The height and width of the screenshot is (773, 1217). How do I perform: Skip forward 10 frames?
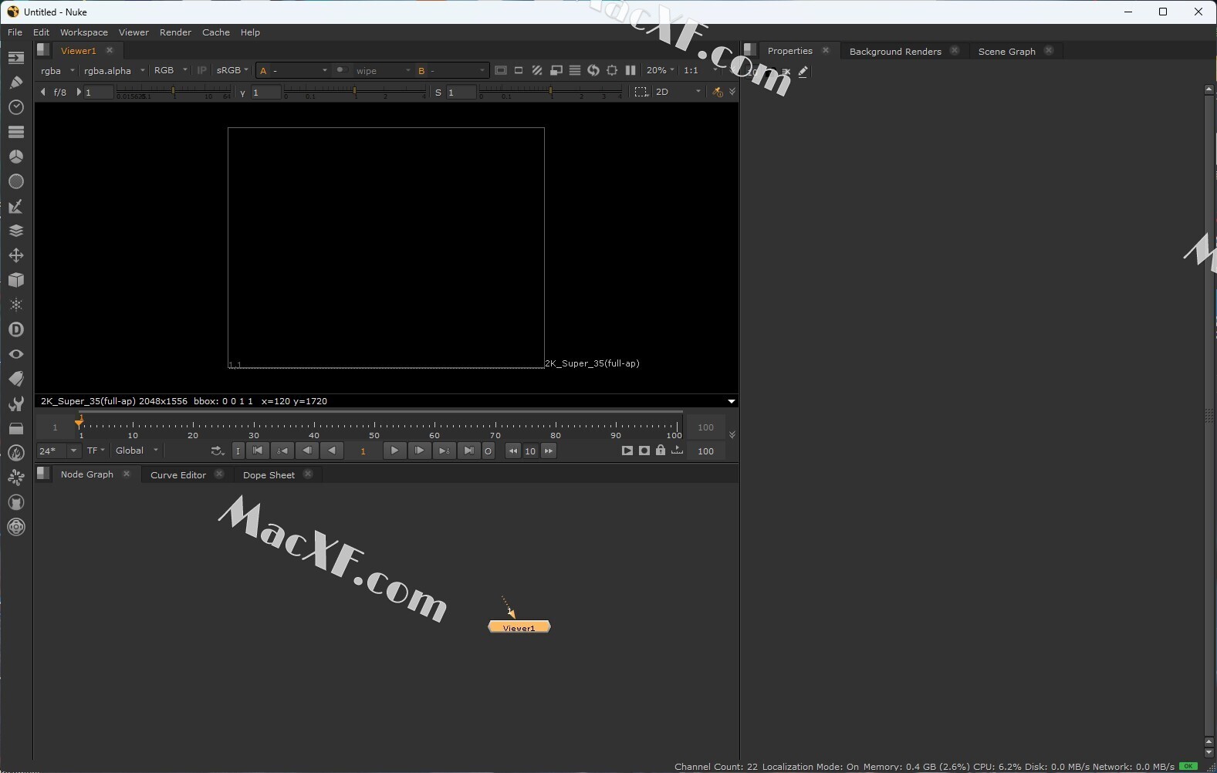point(549,451)
